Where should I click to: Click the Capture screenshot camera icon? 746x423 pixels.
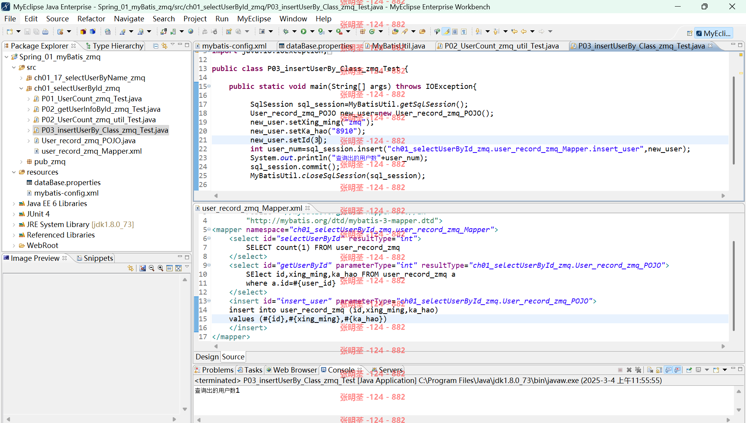click(262, 32)
